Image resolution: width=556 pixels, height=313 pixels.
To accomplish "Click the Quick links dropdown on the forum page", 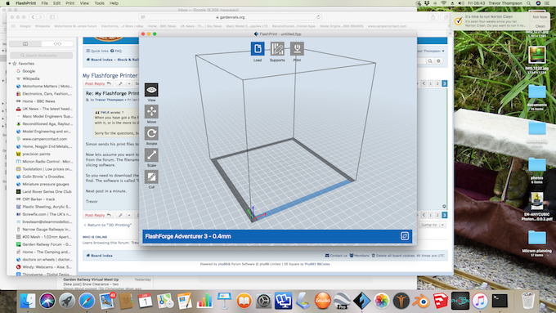I will (97, 51).
